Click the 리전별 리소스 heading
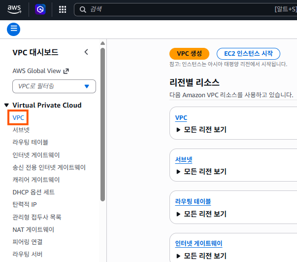Screen dimensions: 297x262 [x=195, y=83]
